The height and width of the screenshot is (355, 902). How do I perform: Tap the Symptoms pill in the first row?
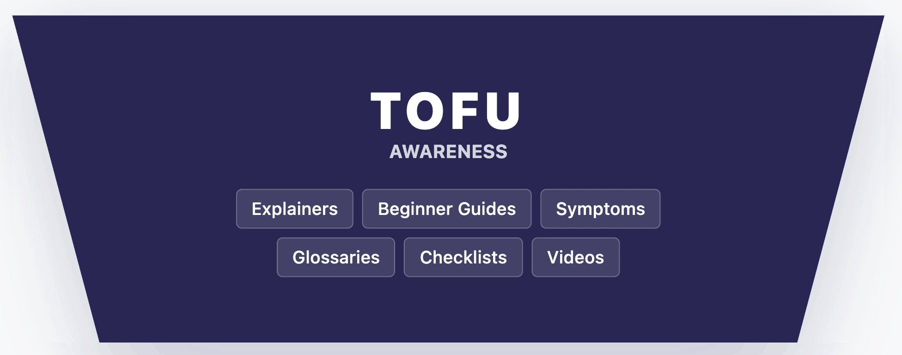tap(600, 209)
